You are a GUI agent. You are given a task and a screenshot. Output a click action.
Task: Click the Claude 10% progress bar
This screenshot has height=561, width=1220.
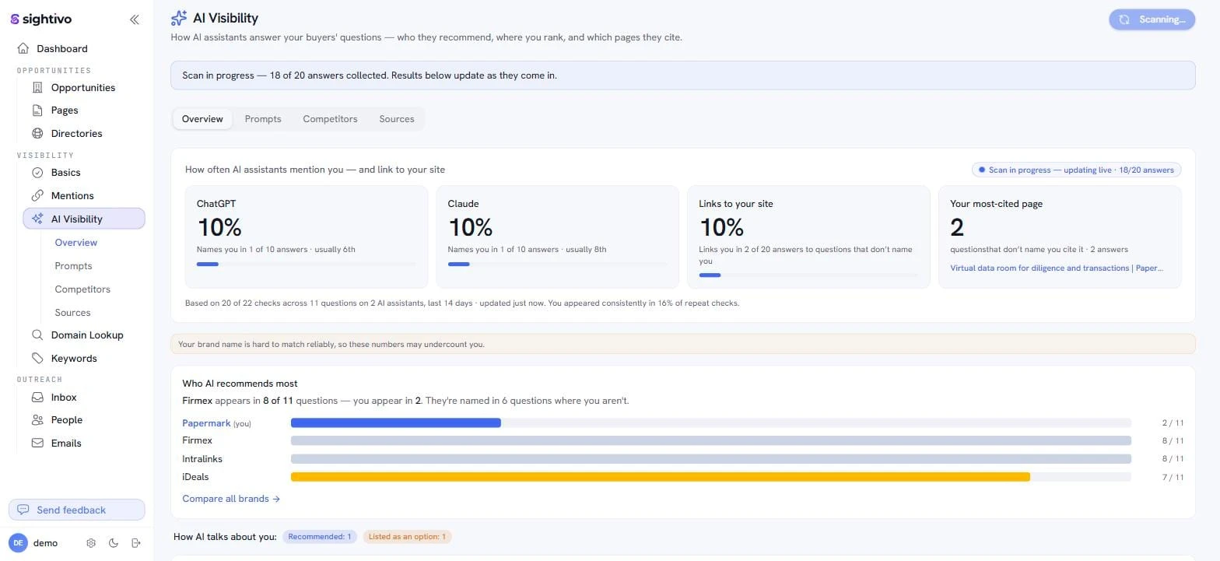coord(558,265)
